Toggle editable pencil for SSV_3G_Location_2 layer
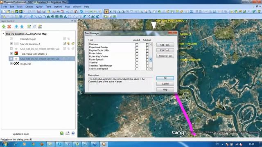 click(x=65, y=44)
